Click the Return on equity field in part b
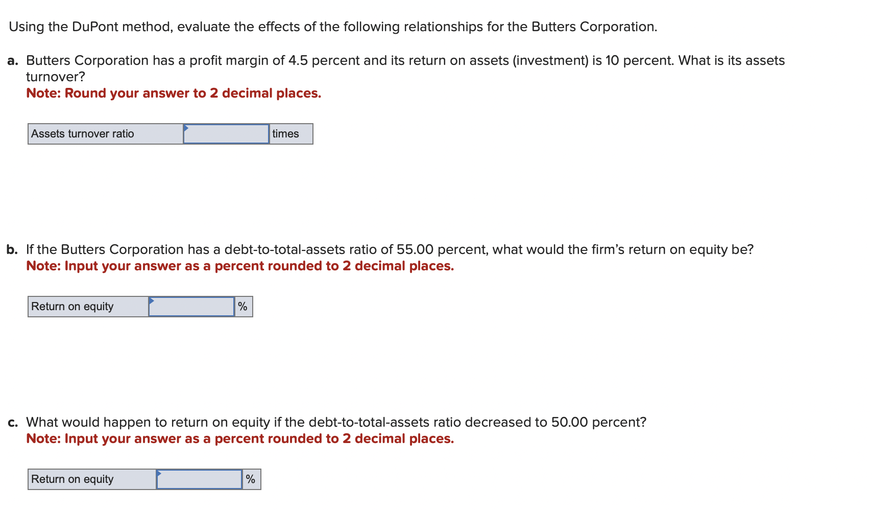 tap(191, 306)
